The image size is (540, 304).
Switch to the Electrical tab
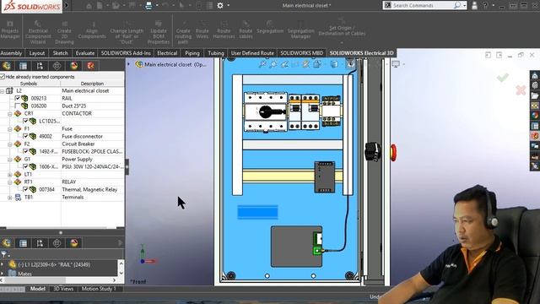click(167, 53)
